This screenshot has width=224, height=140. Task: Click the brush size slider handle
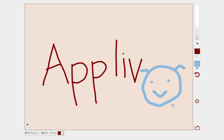197,29
